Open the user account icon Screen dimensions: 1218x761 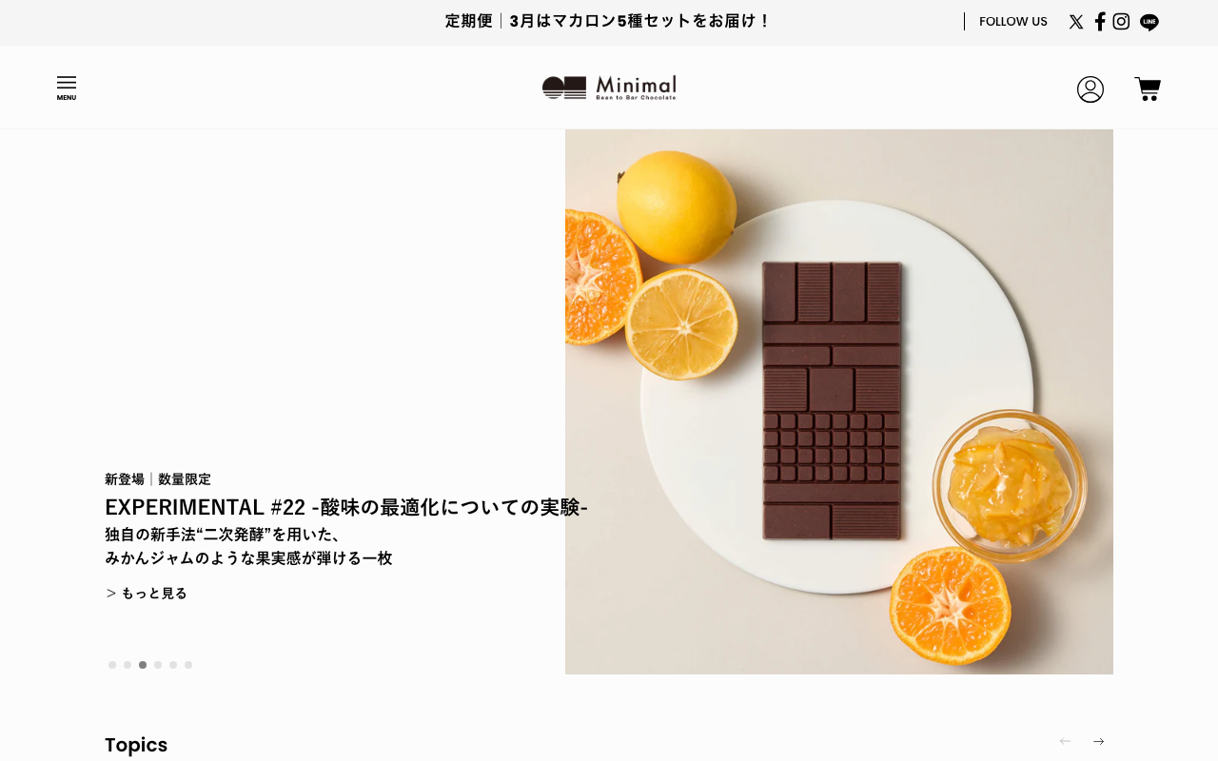click(x=1090, y=89)
